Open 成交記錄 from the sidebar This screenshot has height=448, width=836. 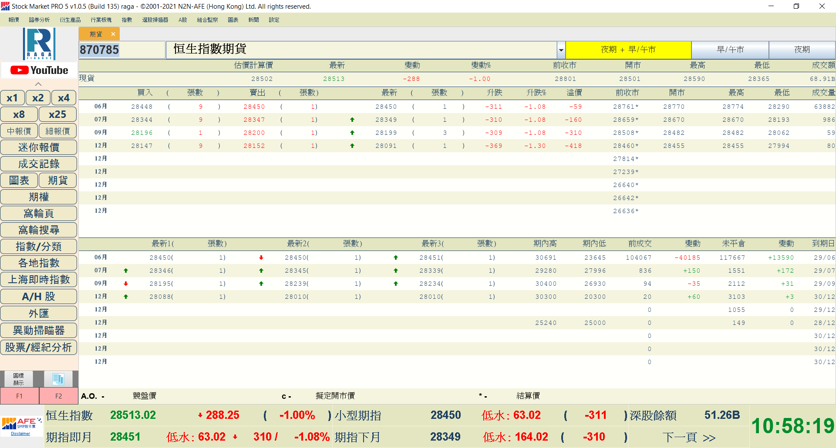39,164
